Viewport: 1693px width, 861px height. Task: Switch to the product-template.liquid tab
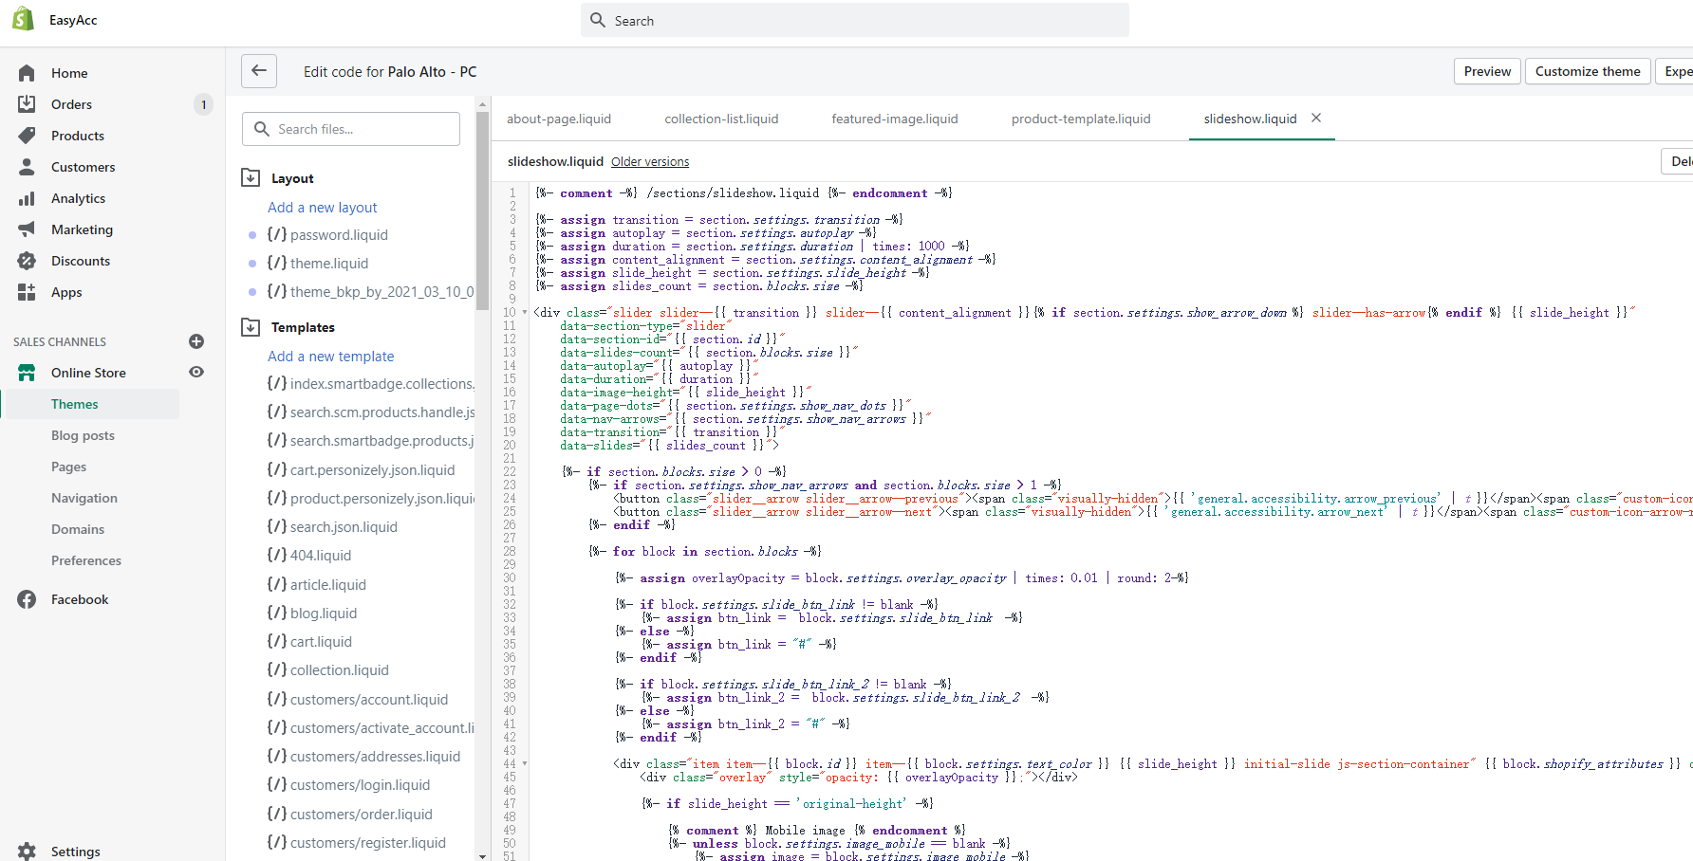(x=1080, y=119)
